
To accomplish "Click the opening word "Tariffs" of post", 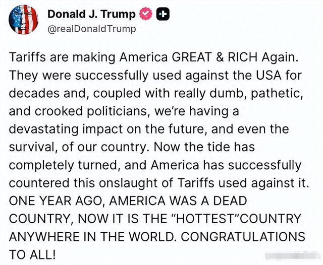I will [27, 57].
